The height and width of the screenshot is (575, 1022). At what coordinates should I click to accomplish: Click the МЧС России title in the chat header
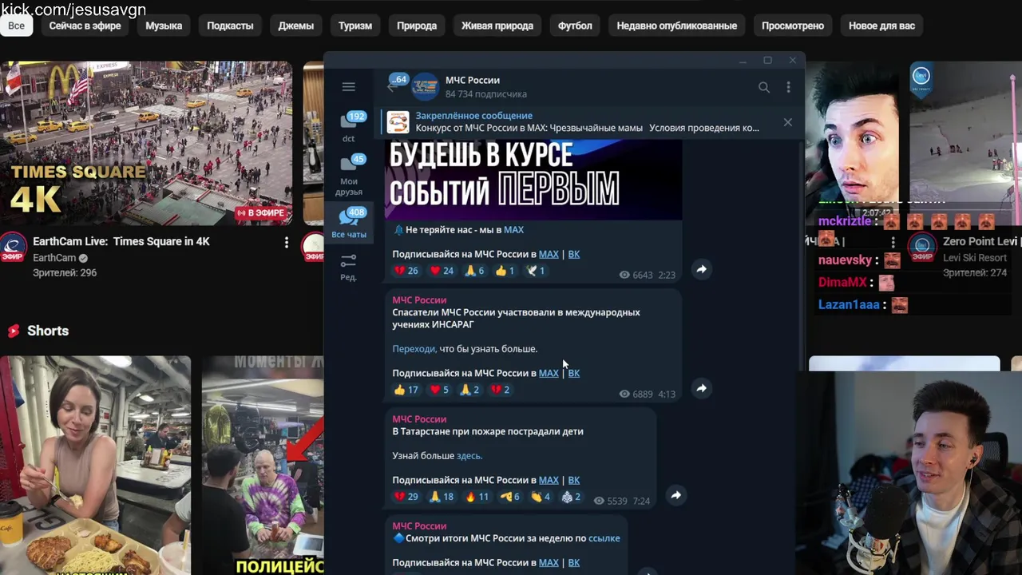click(472, 80)
